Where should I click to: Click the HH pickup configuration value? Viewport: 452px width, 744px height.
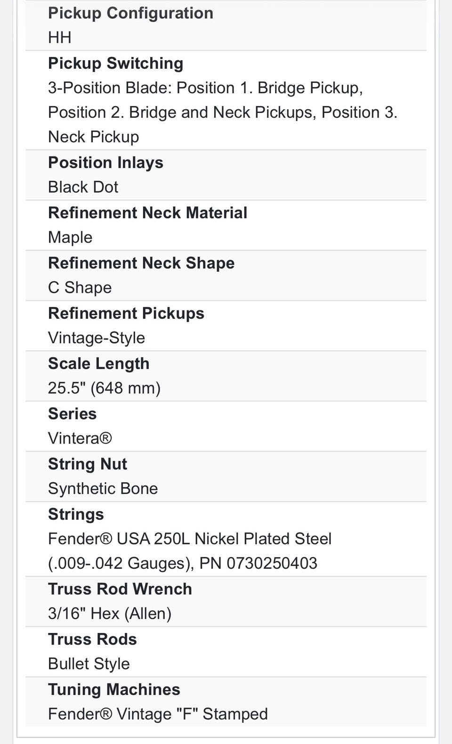pos(60,38)
